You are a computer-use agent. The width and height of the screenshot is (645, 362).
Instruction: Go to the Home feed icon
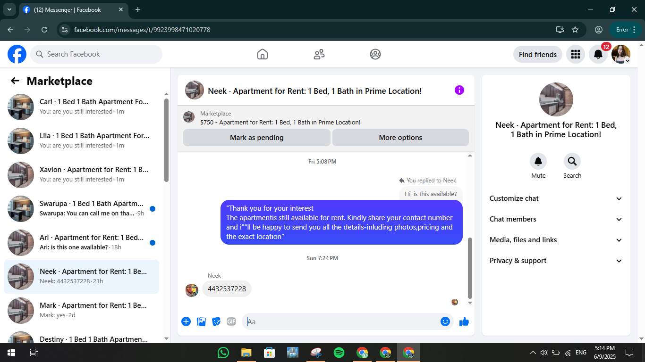(263, 54)
